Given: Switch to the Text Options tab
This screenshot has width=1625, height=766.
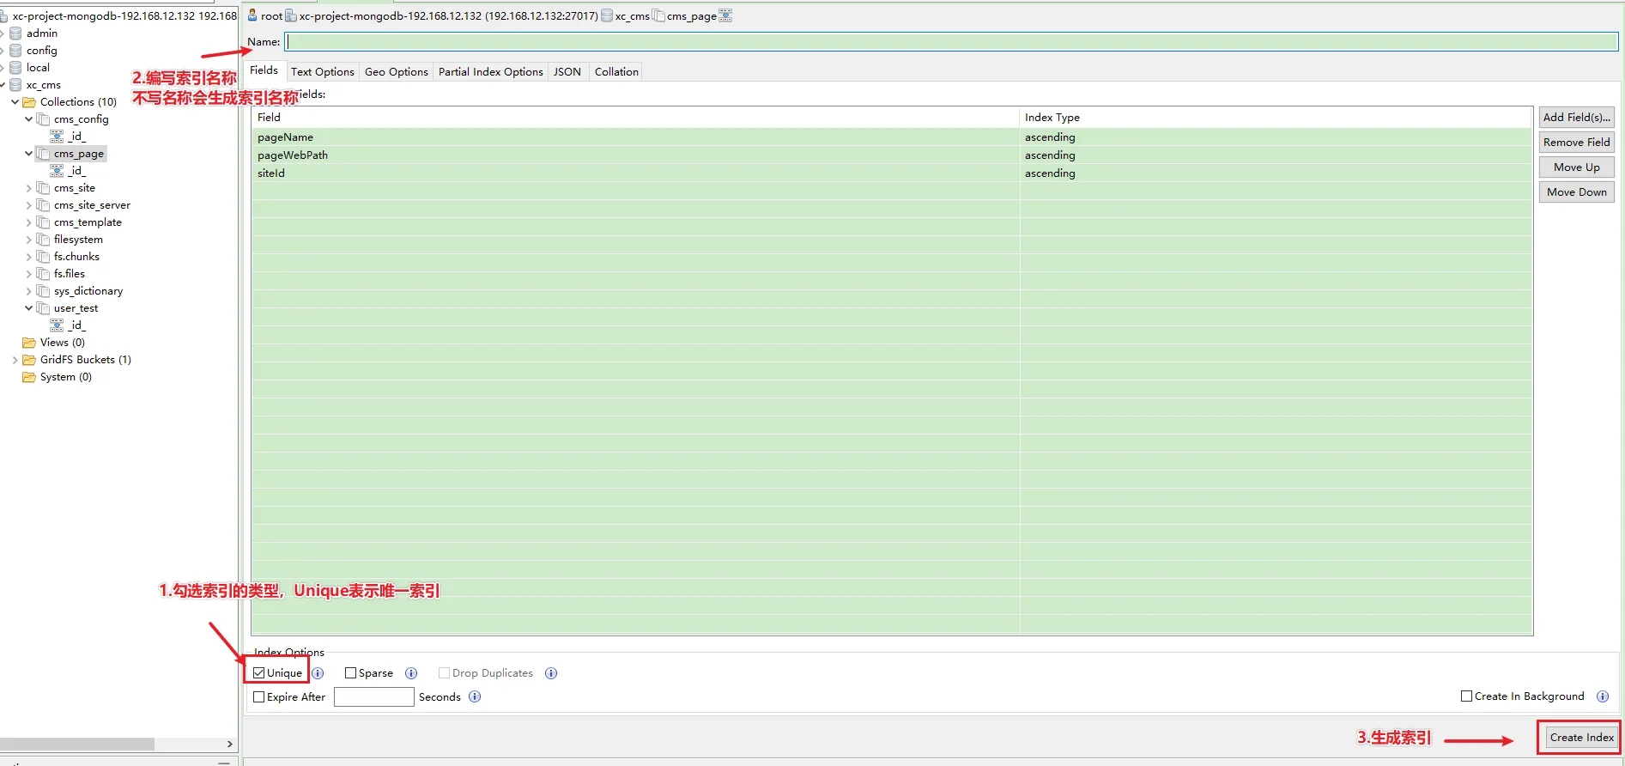Looking at the screenshot, I should [322, 72].
